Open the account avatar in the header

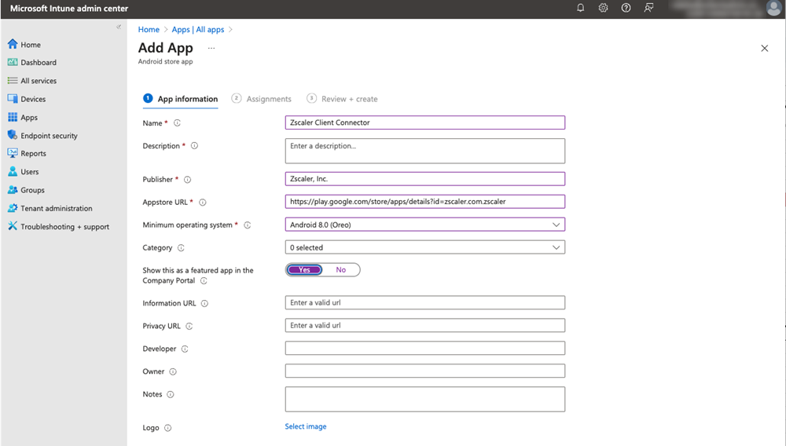(x=774, y=8)
